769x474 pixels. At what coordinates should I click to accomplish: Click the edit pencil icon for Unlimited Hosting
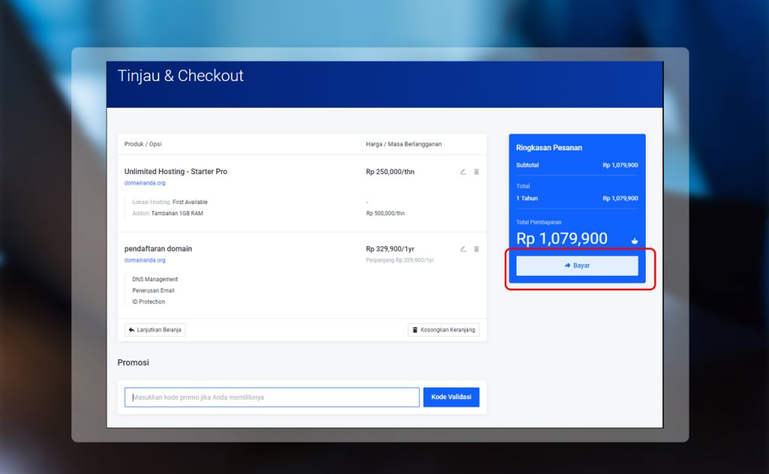click(463, 172)
